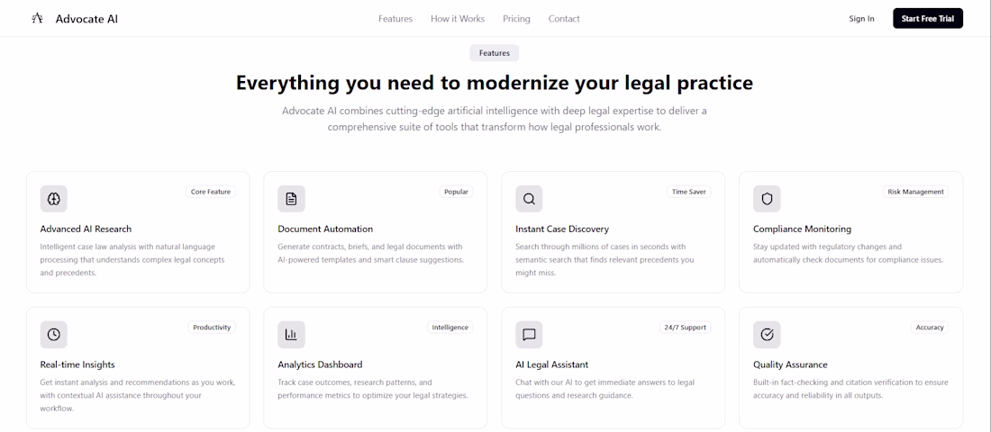Click the chat bubble AI Legal Assistant icon

[x=529, y=335]
